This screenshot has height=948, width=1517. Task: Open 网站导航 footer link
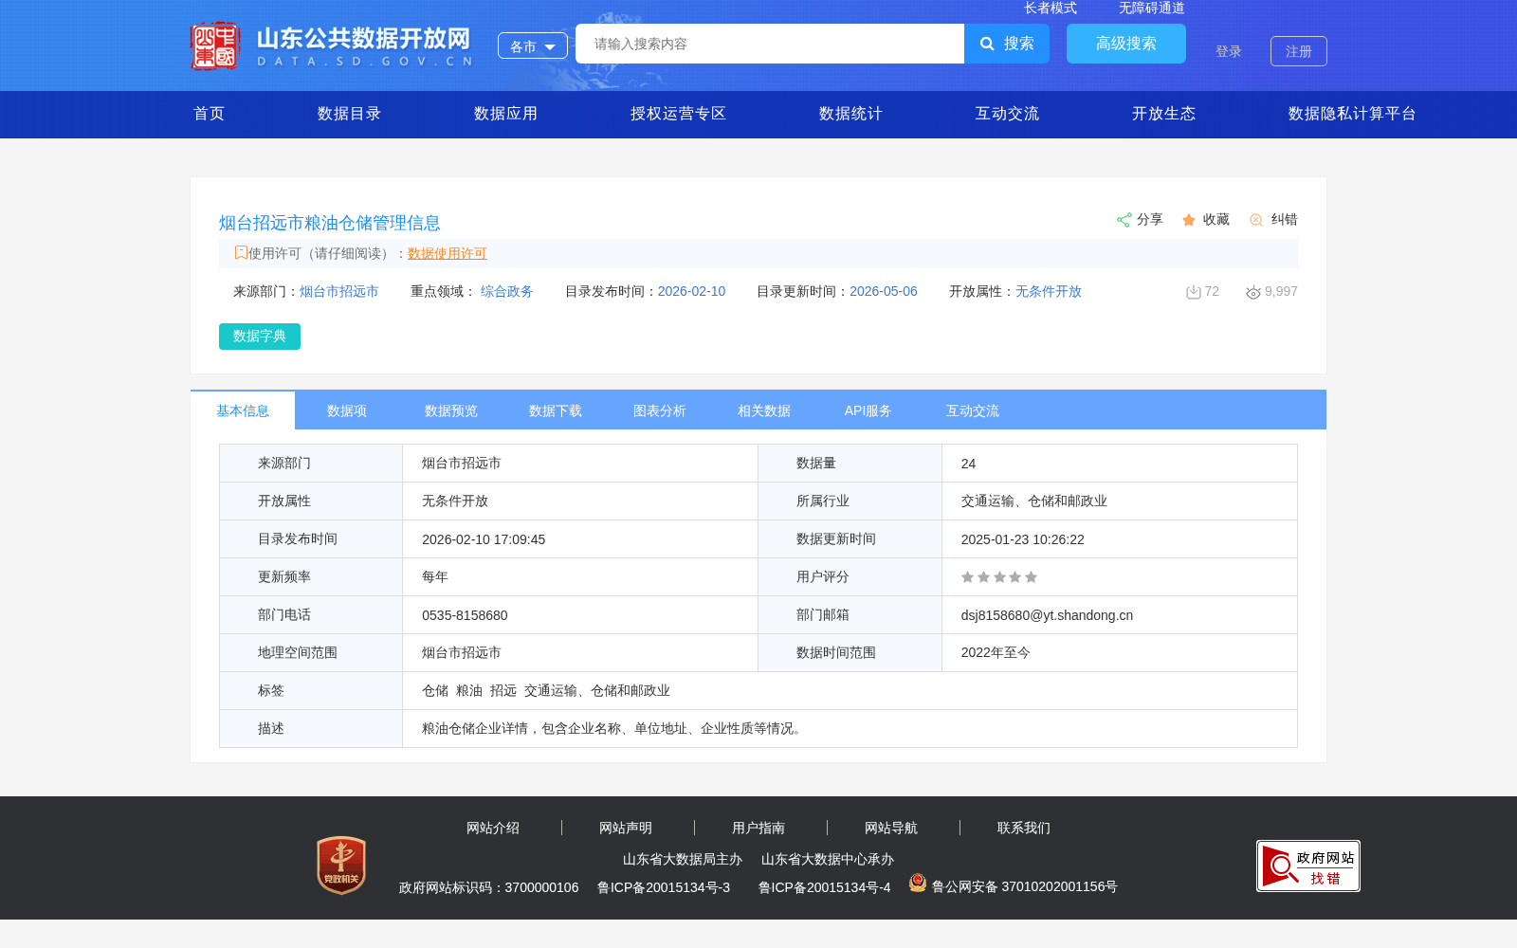tap(891, 828)
